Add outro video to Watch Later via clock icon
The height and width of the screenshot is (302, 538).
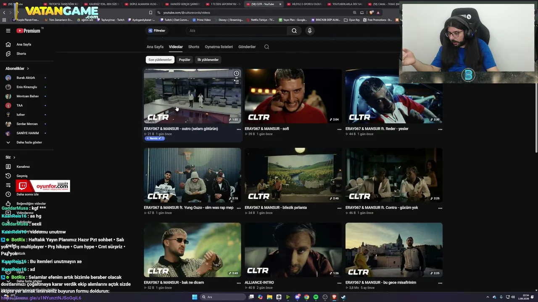tap(236, 74)
